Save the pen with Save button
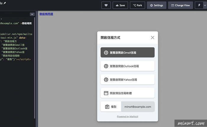Viewport: 207px width, 127px height. (x=120, y=5)
